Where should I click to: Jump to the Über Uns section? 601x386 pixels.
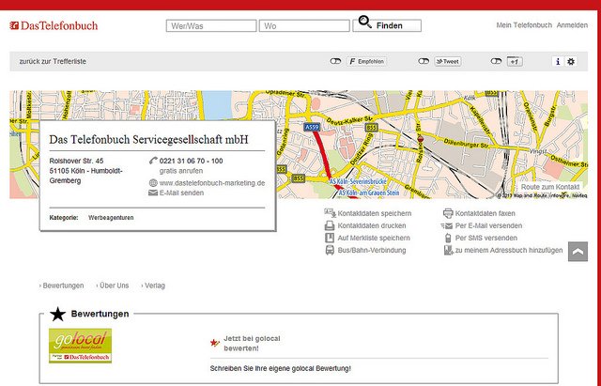113,286
